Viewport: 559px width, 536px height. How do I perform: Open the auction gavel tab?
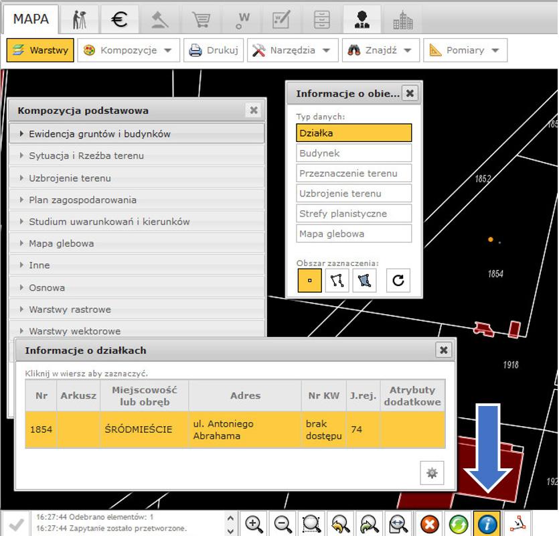[159, 19]
